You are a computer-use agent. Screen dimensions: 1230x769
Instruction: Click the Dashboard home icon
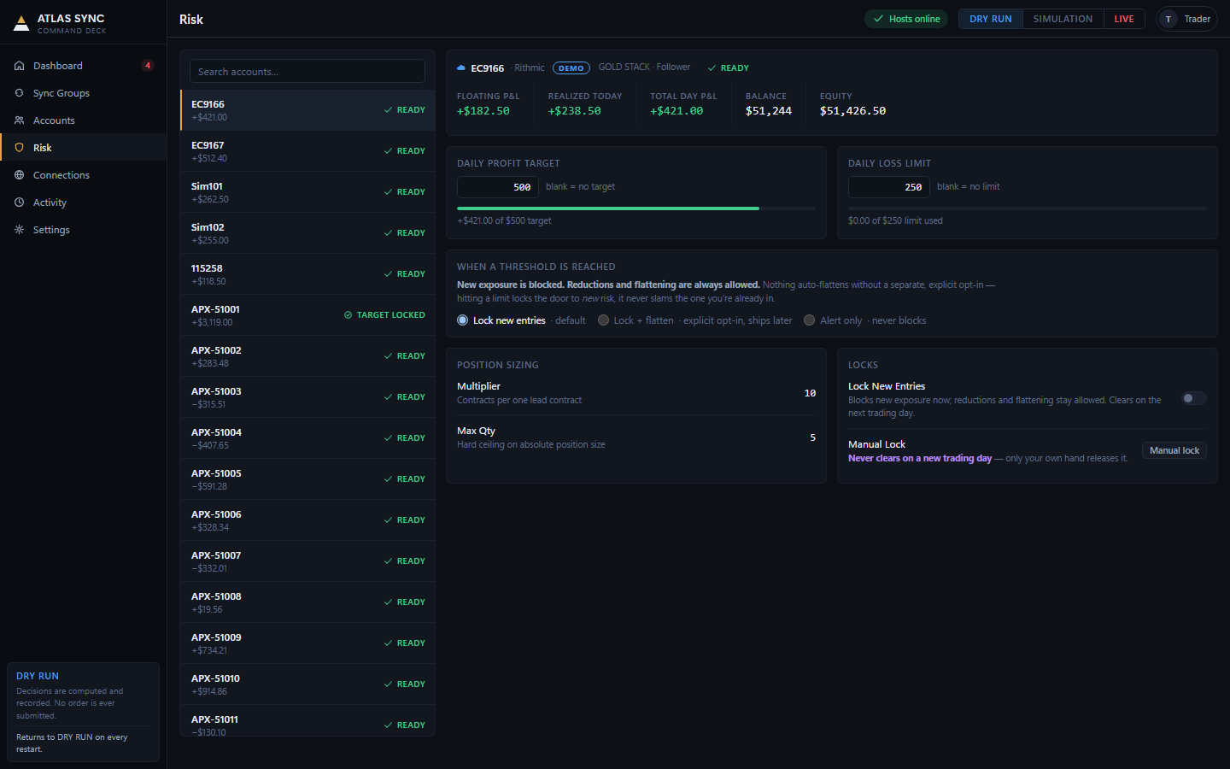tap(19, 66)
